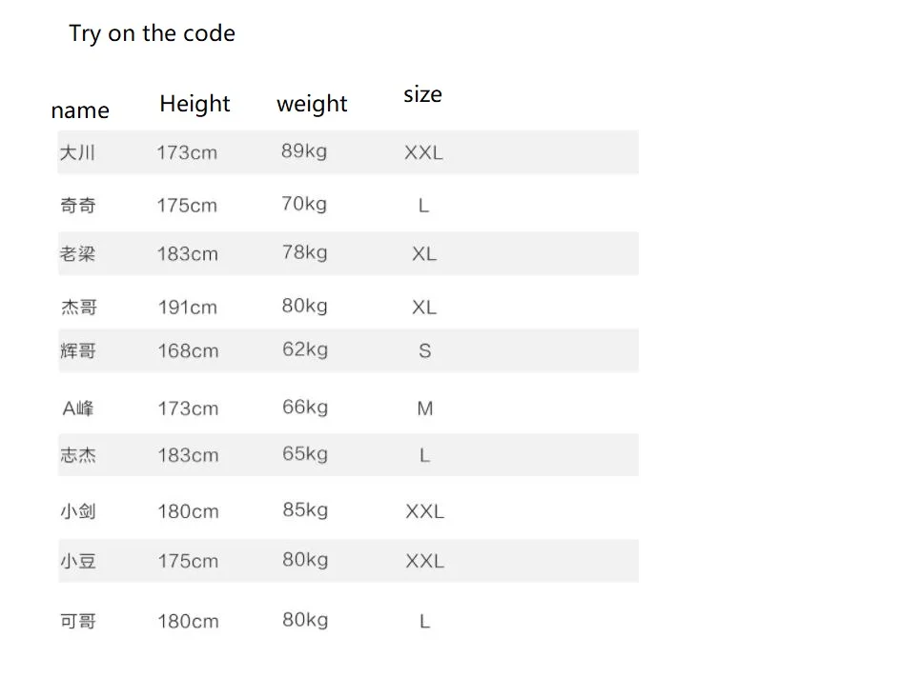The image size is (901, 677).
Task: Click the 89kg weight cell
Action: point(304,151)
